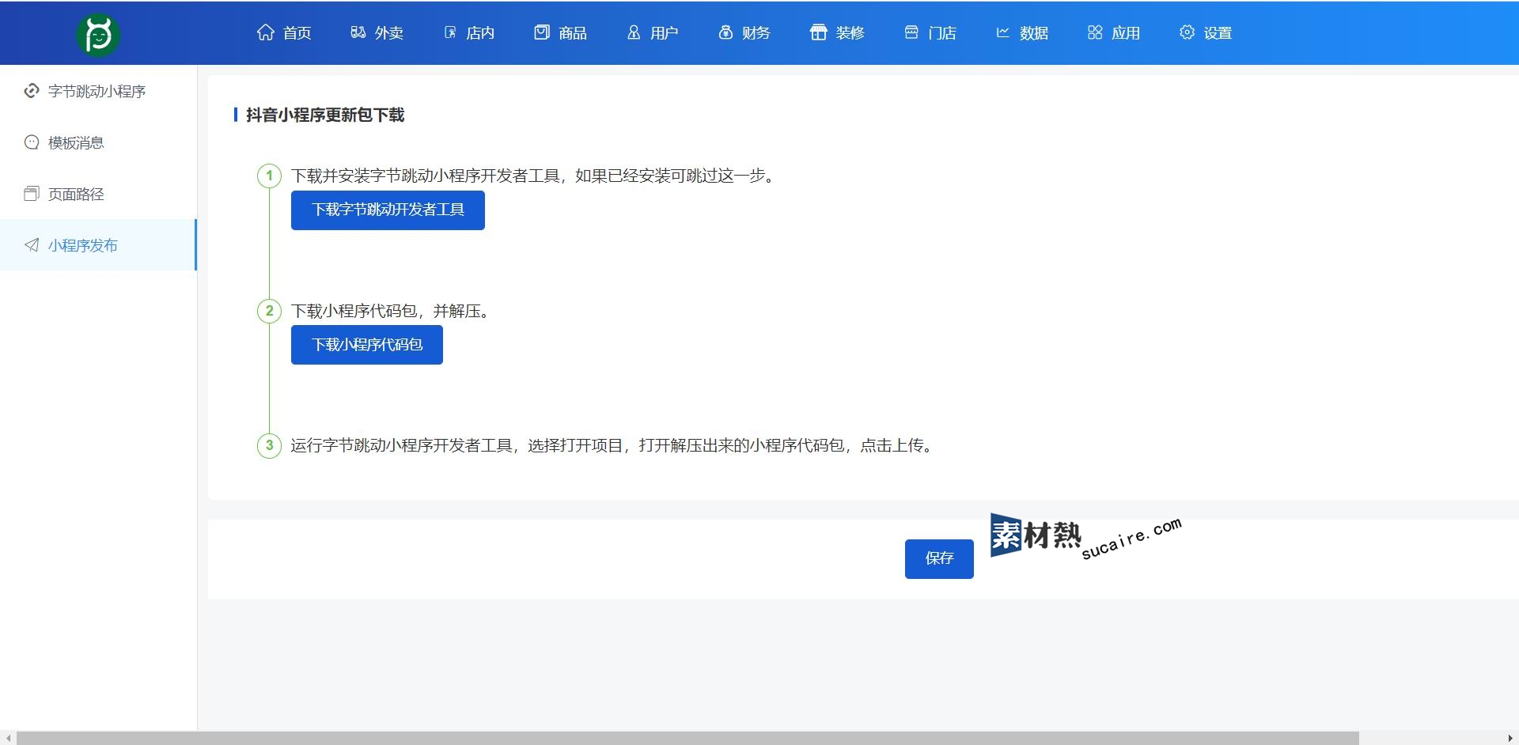1519x745 pixels.
Task: Click the product bag icon beside 商品
Action: [x=542, y=32]
